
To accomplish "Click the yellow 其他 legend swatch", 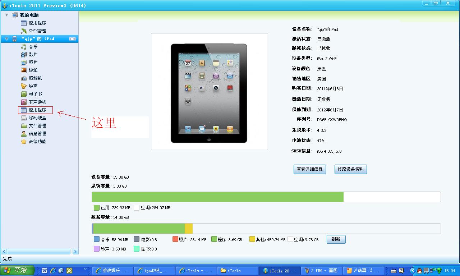I will pos(252,239).
